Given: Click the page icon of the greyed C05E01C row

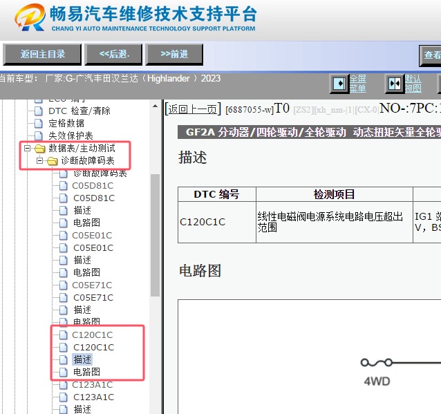Looking at the screenshot, I should click(64, 236).
